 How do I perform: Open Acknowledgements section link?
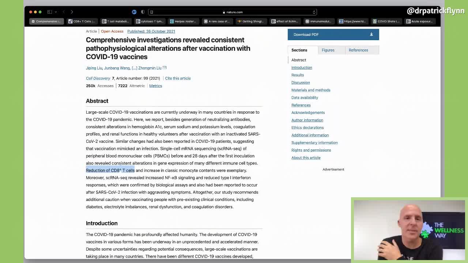[308, 113]
